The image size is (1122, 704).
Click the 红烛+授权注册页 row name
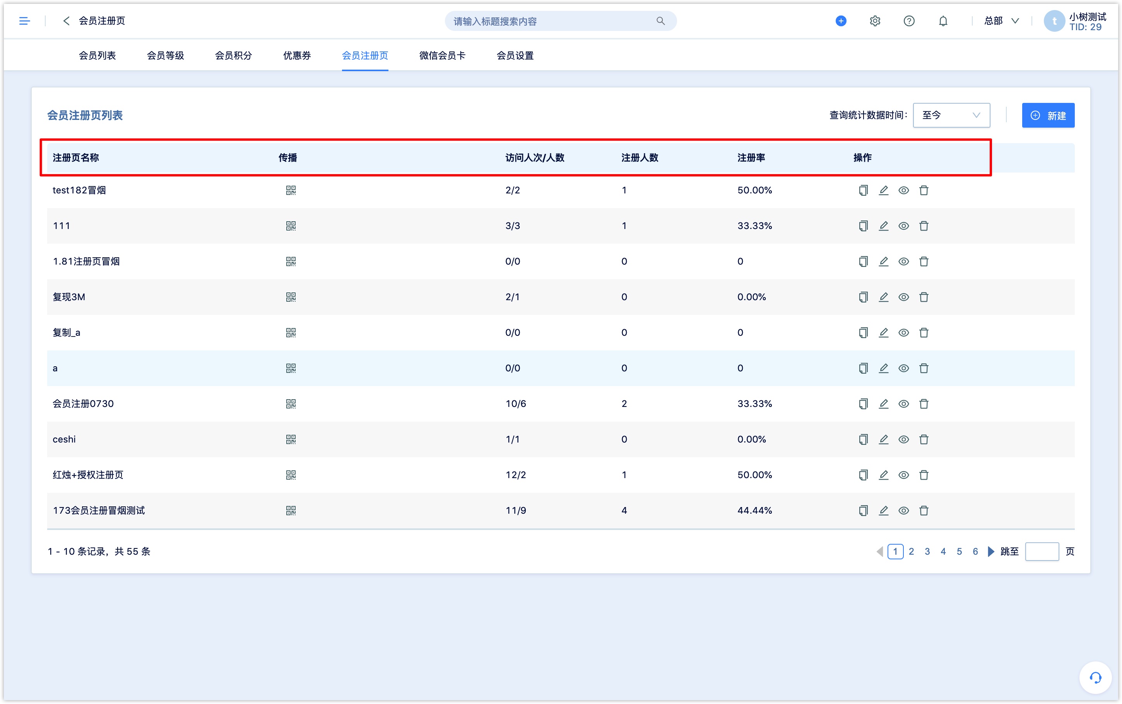coord(88,475)
